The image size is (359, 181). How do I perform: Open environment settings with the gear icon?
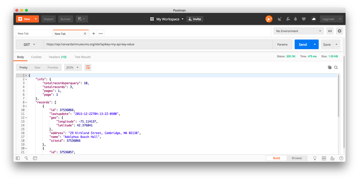coord(339,31)
